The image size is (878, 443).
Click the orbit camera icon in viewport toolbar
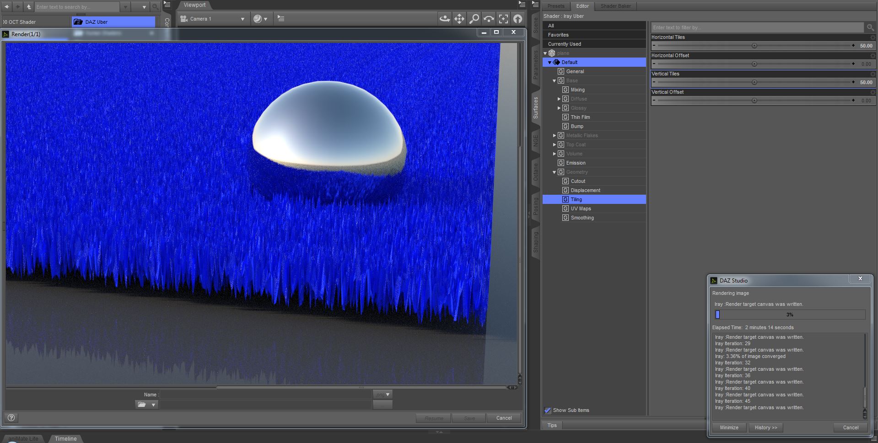pyautogui.click(x=444, y=19)
